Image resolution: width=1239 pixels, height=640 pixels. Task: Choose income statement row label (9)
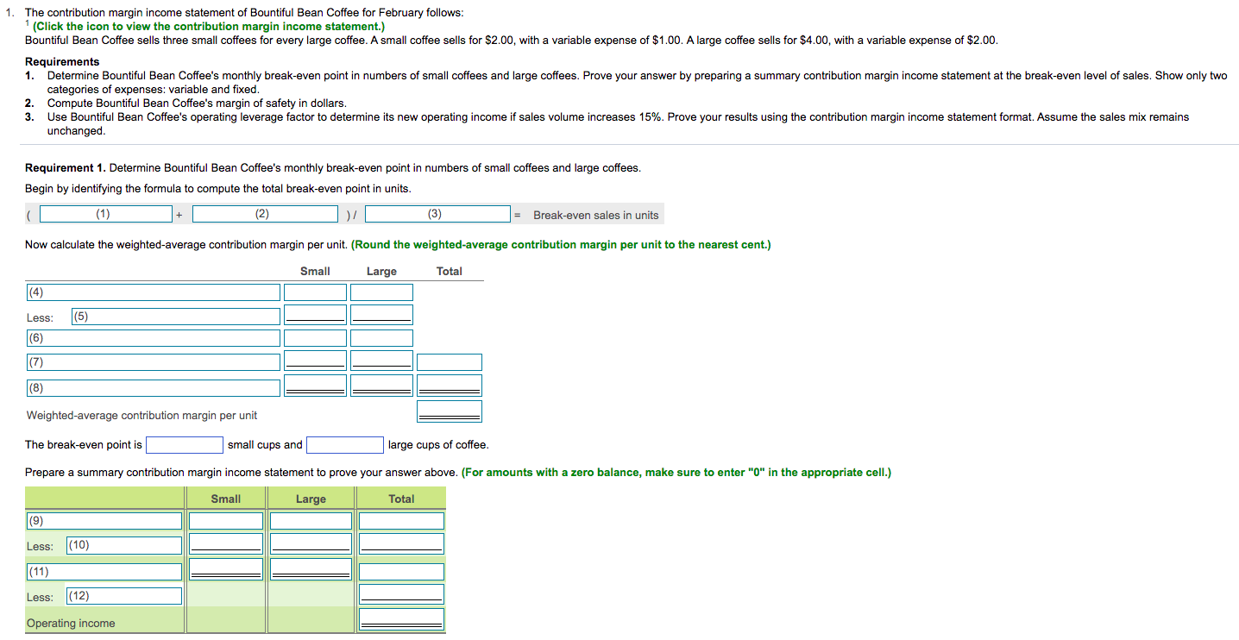point(104,521)
